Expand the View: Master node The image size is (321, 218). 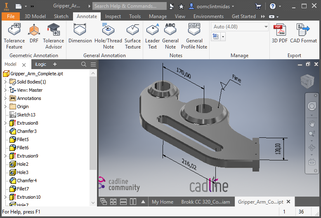point(5,90)
